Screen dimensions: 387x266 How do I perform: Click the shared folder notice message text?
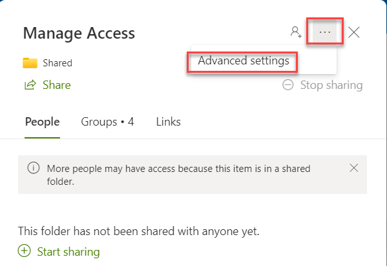tap(178, 175)
